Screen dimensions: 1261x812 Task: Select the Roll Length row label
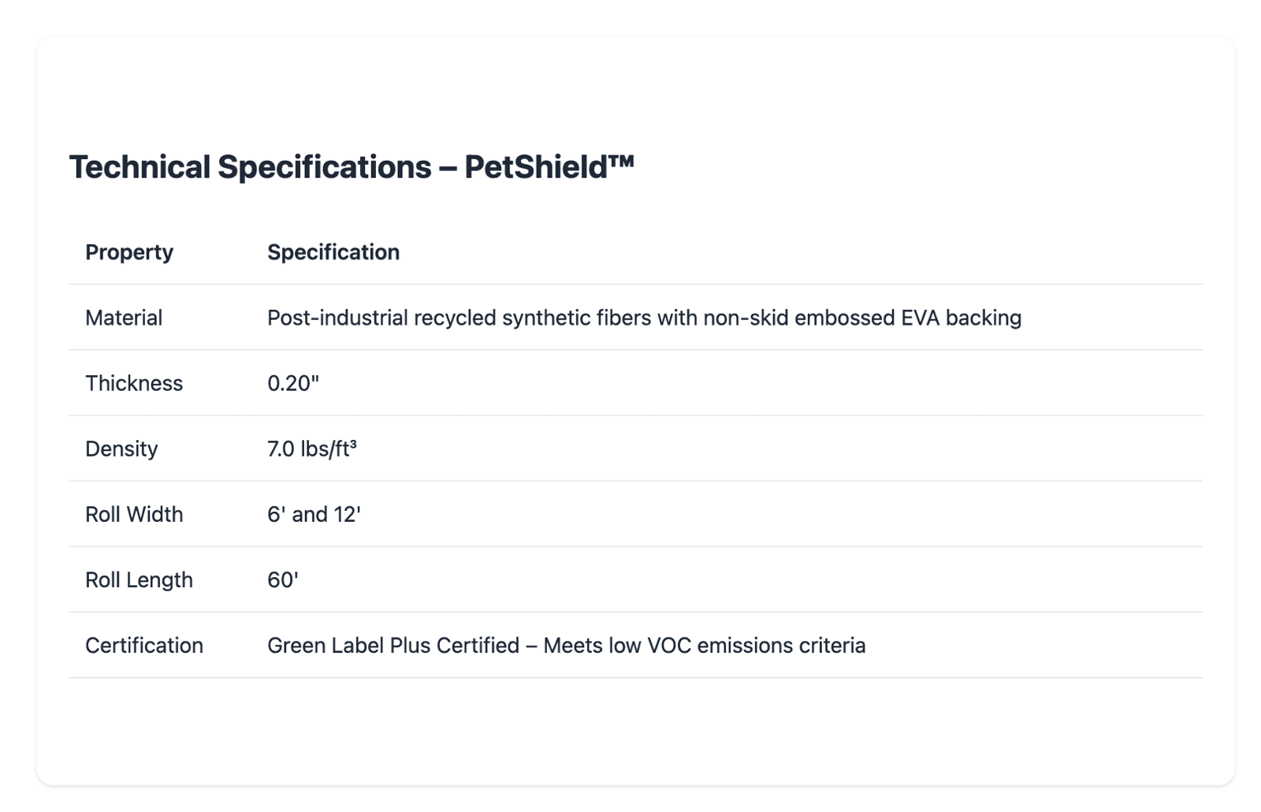[139, 579]
